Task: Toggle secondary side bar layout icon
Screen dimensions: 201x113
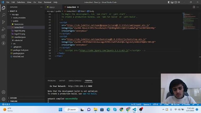Action: click(x=176, y=2)
